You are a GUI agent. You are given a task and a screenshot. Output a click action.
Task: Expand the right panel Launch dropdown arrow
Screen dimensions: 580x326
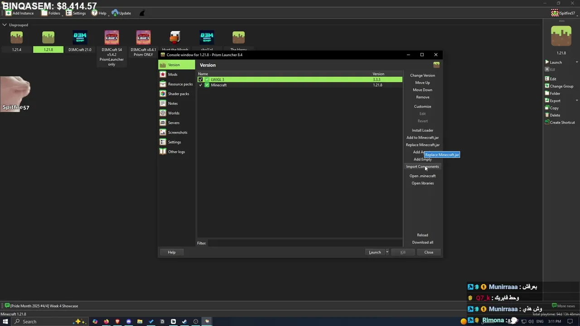(x=576, y=62)
